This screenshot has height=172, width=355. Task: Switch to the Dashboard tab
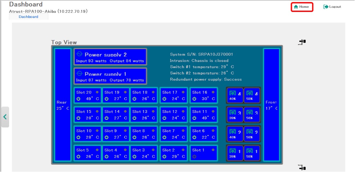tap(28, 17)
